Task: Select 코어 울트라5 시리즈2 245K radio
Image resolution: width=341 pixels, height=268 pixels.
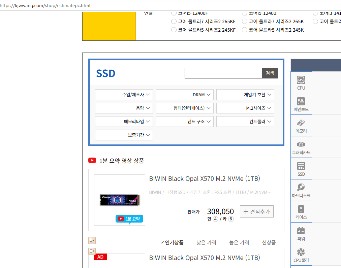Action: pyautogui.click(x=245, y=30)
